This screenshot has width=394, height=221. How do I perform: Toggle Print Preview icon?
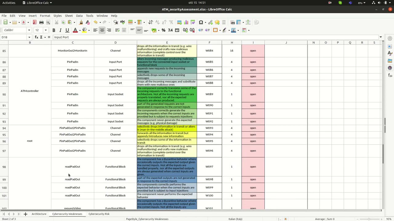pyautogui.click(x=48, y=22)
